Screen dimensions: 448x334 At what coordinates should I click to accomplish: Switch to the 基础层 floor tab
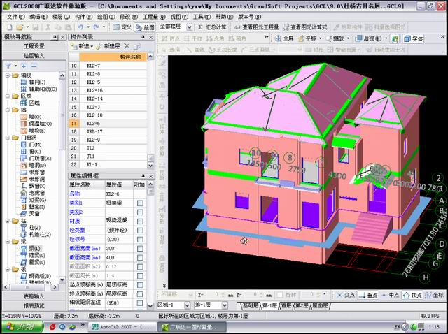tap(251, 305)
